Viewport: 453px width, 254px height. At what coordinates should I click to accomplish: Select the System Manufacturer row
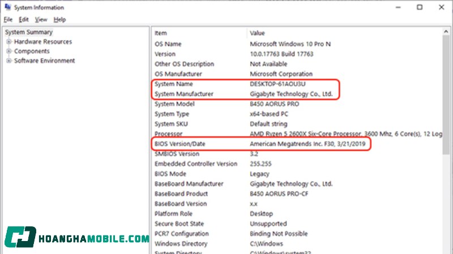[297, 94]
